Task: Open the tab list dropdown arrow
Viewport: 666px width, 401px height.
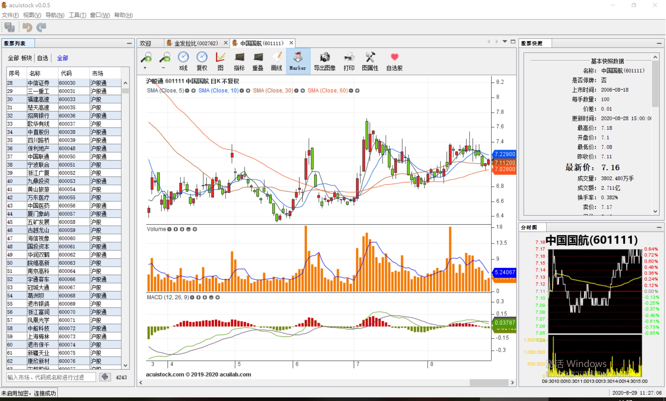Action: [x=504, y=42]
